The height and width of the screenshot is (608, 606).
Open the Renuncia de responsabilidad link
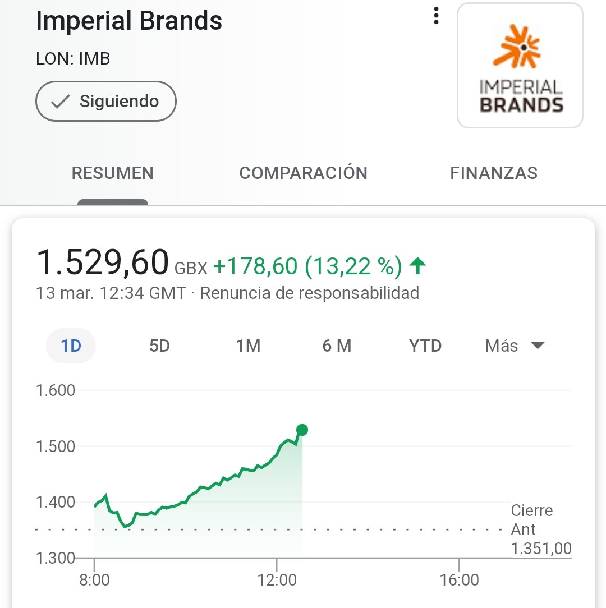pyautogui.click(x=310, y=293)
